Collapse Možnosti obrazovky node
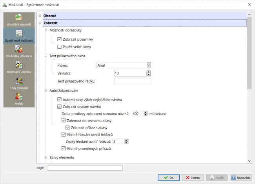The width and height of the screenshot is (255, 184). [x=46, y=30]
